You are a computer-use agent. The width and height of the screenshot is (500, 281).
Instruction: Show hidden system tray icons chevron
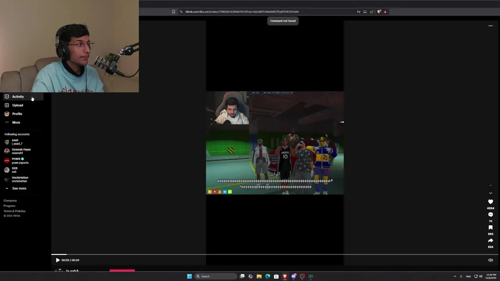455,276
